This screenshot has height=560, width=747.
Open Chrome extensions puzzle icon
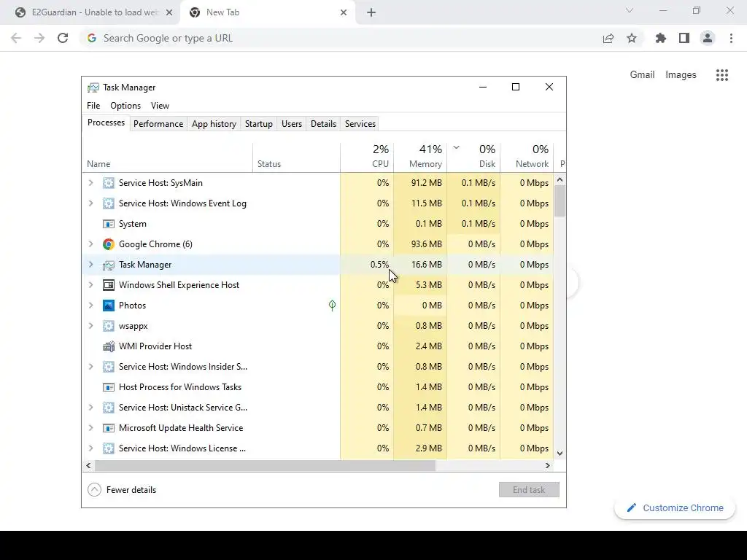(660, 38)
